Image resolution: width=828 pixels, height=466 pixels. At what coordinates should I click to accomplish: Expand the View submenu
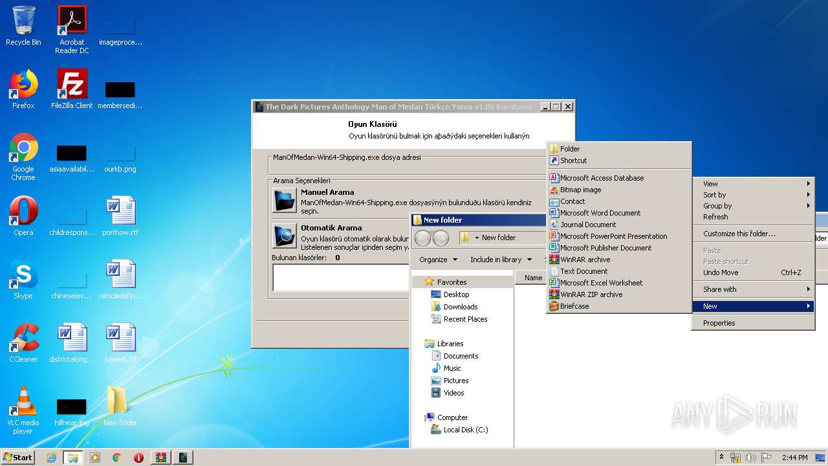(x=753, y=184)
